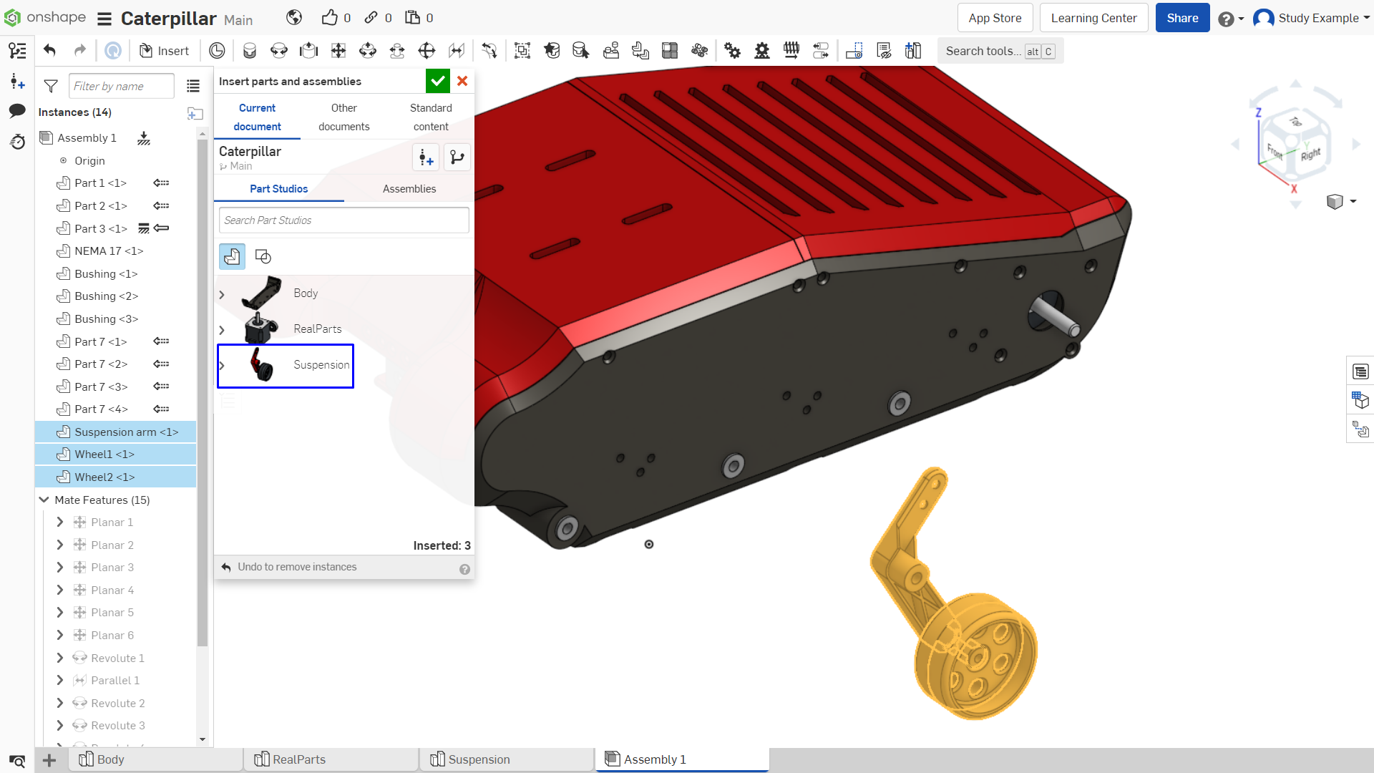Select the Gear relation tool
The width and height of the screenshot is (1374, 773).
click(x=732, y=51)
